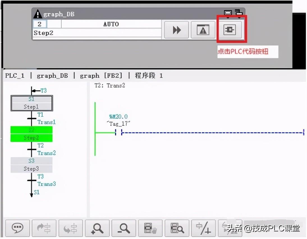
Task: Click the sequence search overview button
Action: point(177,228)
